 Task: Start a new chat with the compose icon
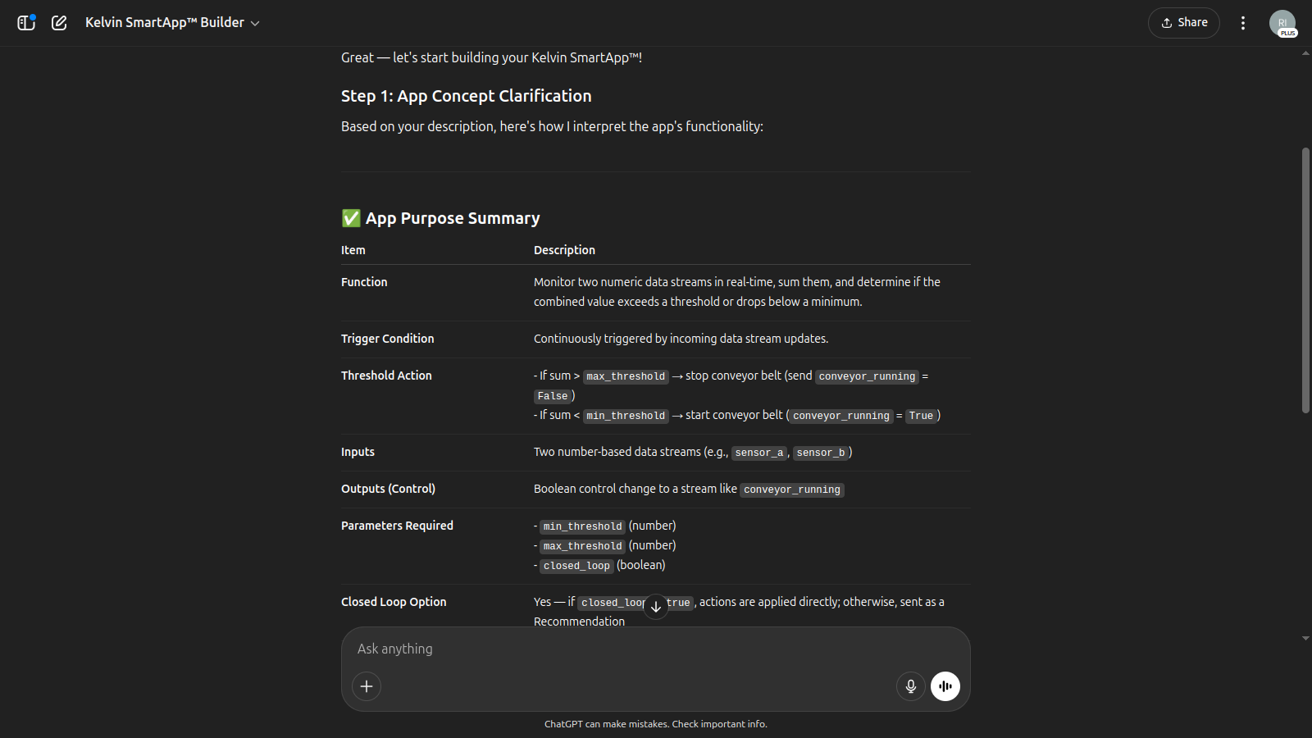point(58,22)
